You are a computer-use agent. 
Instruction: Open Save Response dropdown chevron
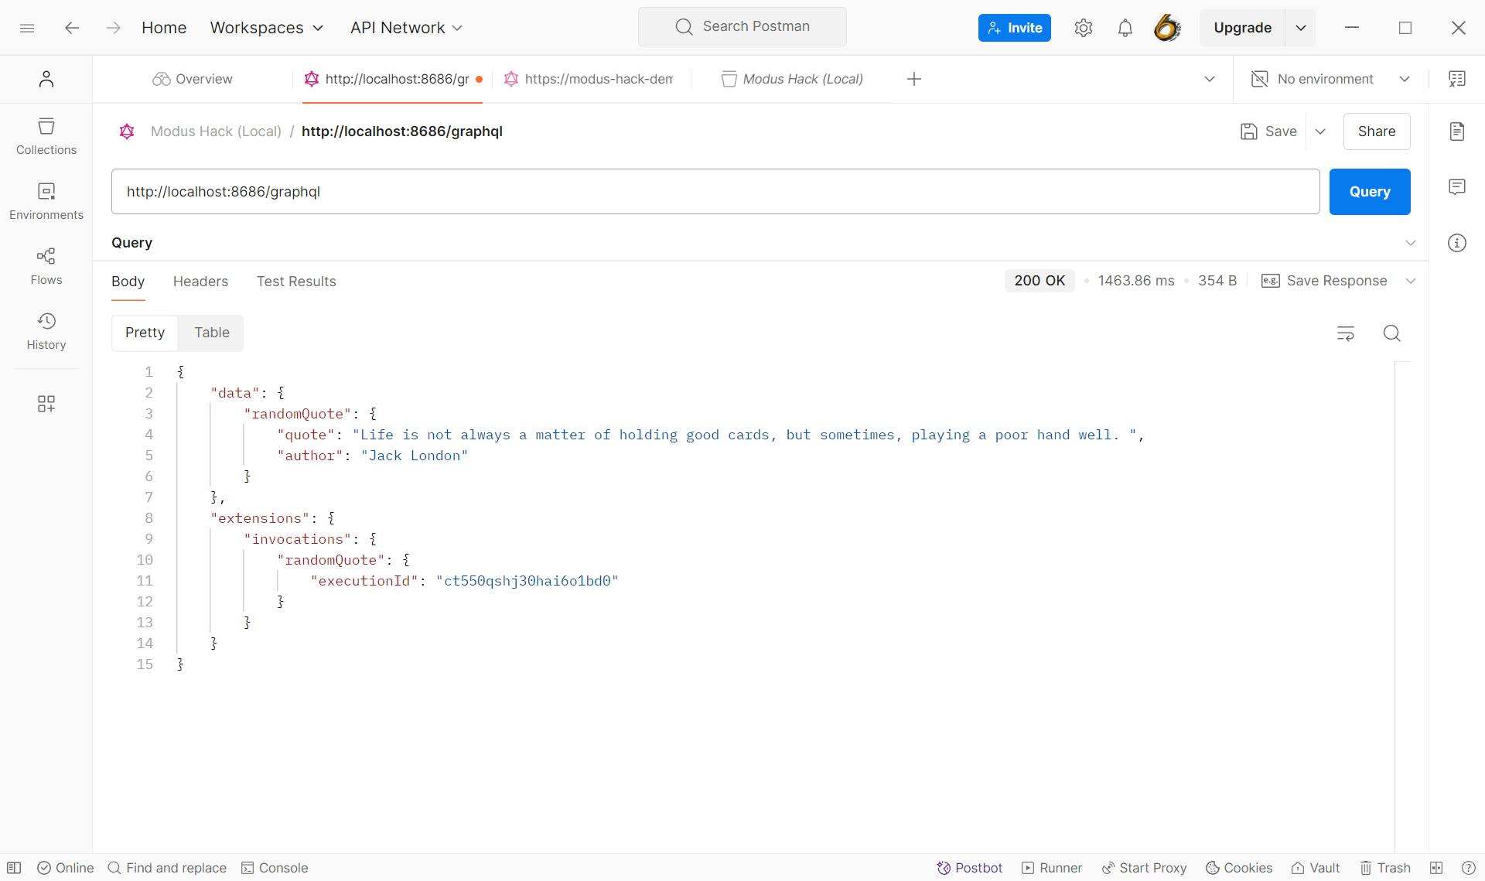coord(1411,281)
